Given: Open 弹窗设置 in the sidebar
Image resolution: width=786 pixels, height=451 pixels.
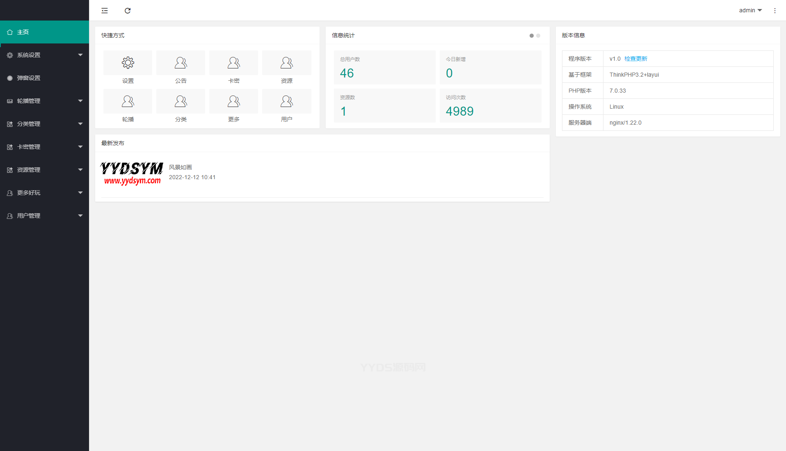Looking at the screenshot, I should click(44, 78).
